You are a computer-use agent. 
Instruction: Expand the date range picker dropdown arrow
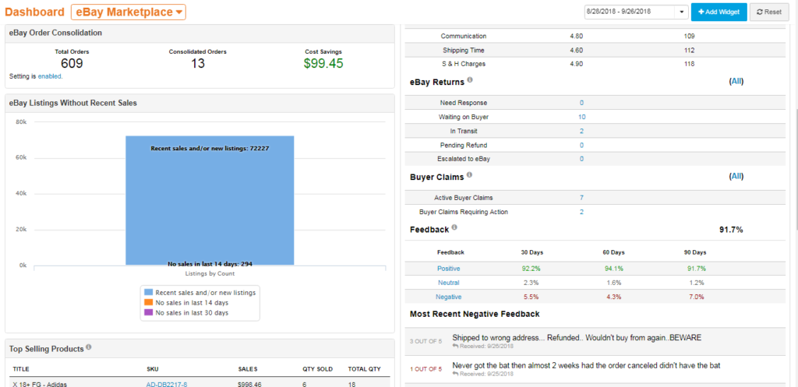pyautogui.click(x=683, y=12)
